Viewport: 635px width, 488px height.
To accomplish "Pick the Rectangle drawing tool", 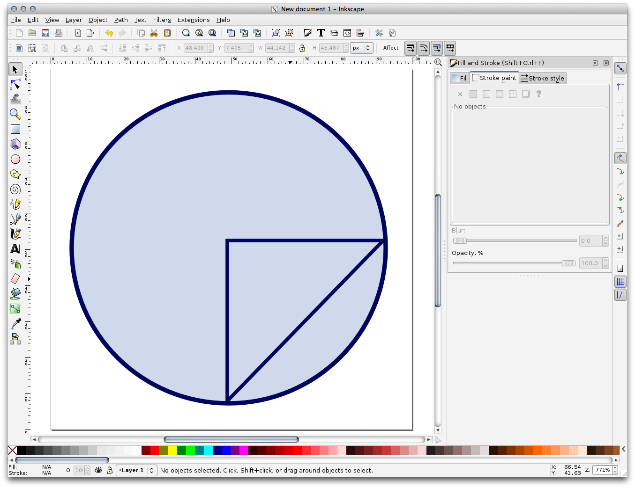I will [15, 129].
